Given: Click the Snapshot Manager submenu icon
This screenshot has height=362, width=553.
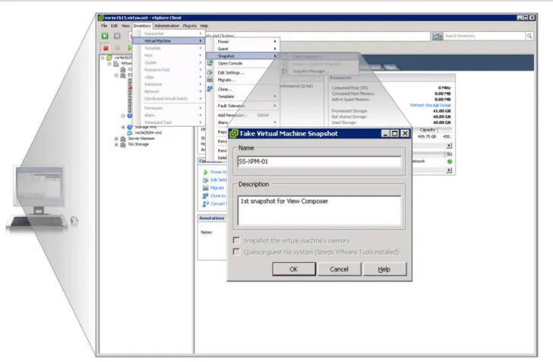Looking at the screenshot, I should [x=285, y=71].
